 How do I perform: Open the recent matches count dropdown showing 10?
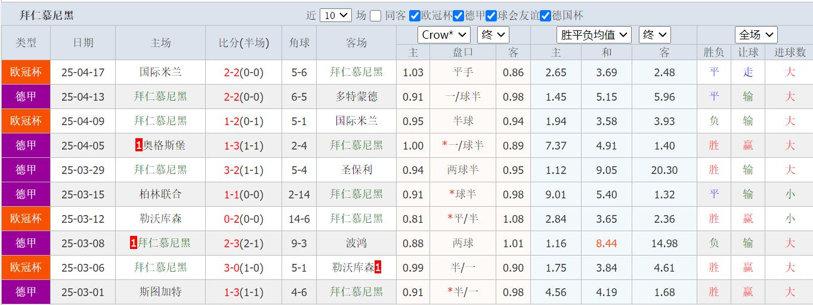click(335, 16)
